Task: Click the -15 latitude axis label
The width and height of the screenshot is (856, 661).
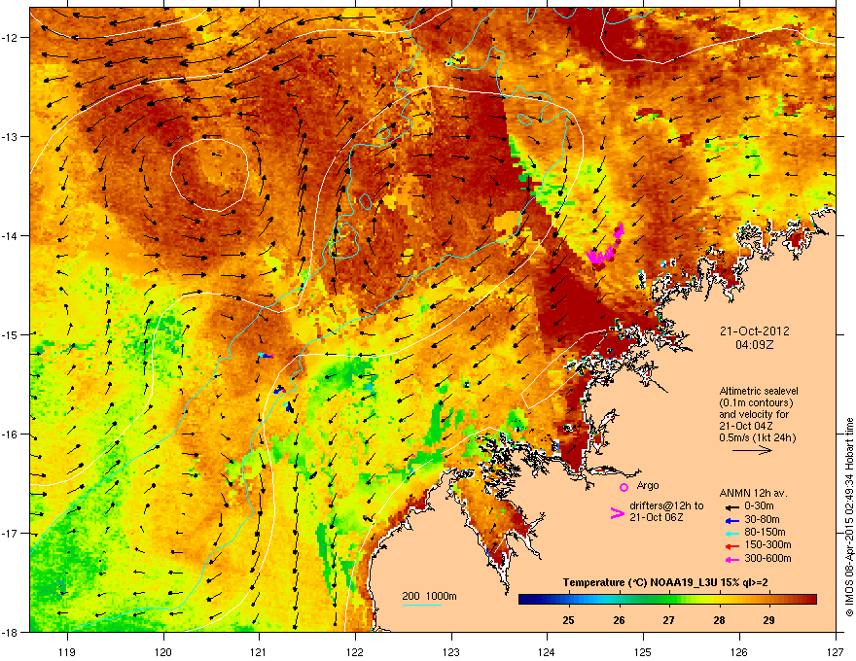Action: [10, 334]
